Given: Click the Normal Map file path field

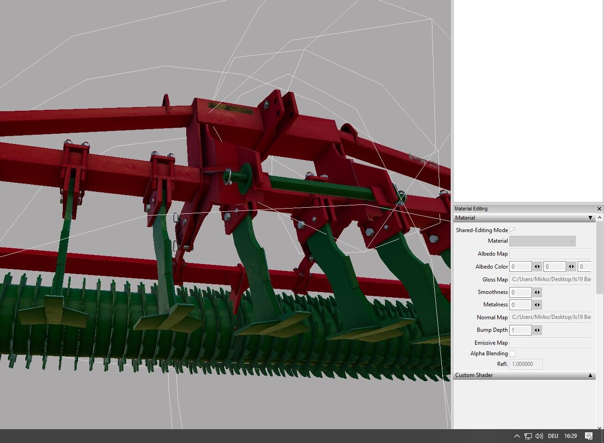Looking at the screenshot, I should tap(550, 317).
